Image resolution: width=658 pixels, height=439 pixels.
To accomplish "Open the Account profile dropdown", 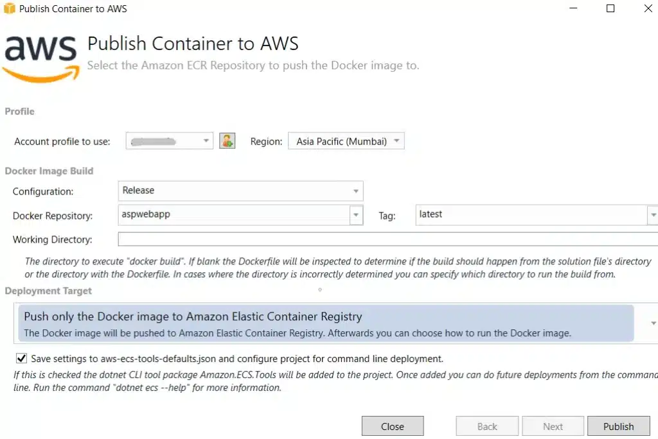I will [170, 141].
